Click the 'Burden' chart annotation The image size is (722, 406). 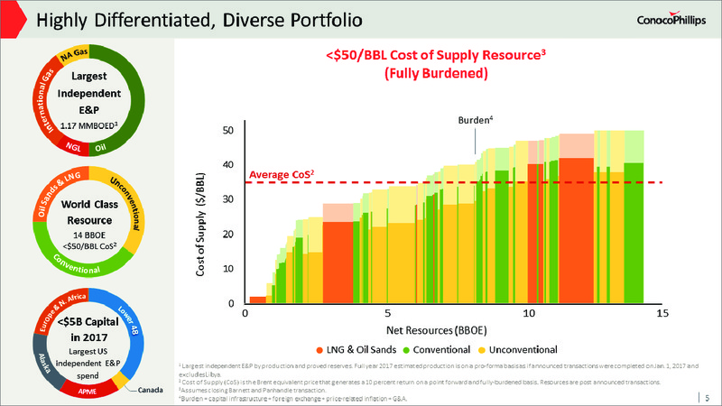tap(476, 120)
